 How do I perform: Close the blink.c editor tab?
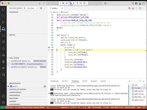point(62,8)
